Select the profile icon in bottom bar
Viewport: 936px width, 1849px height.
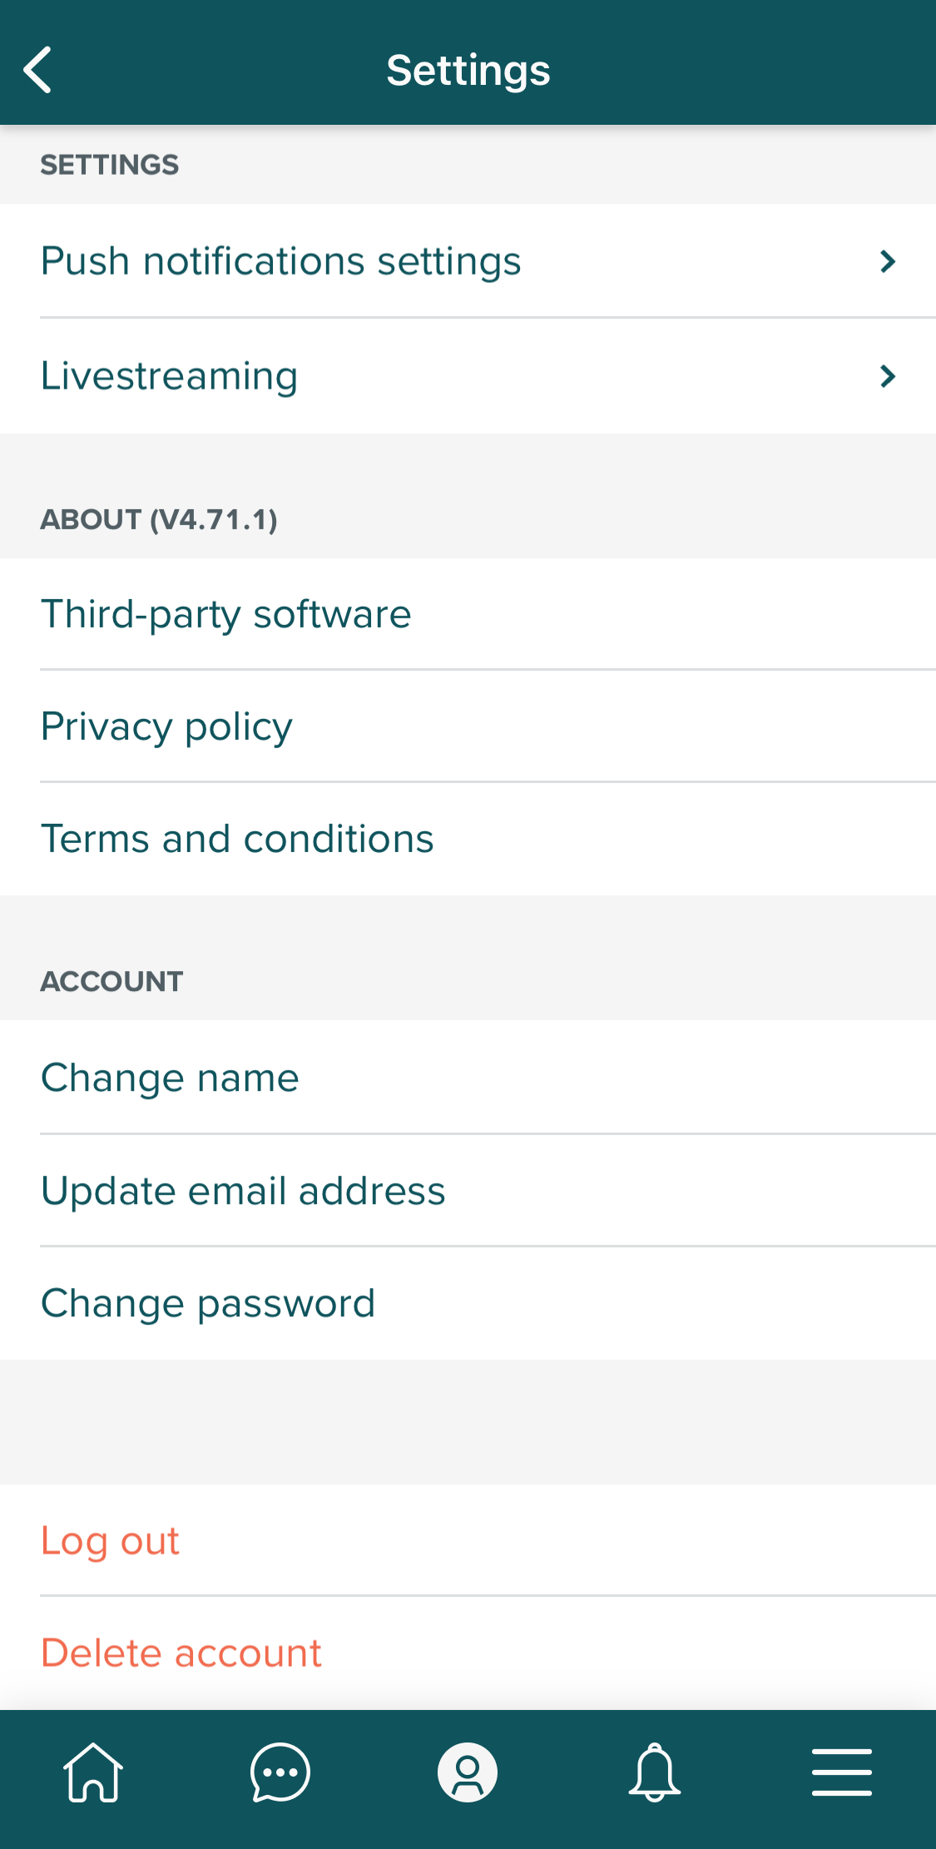468,1772
